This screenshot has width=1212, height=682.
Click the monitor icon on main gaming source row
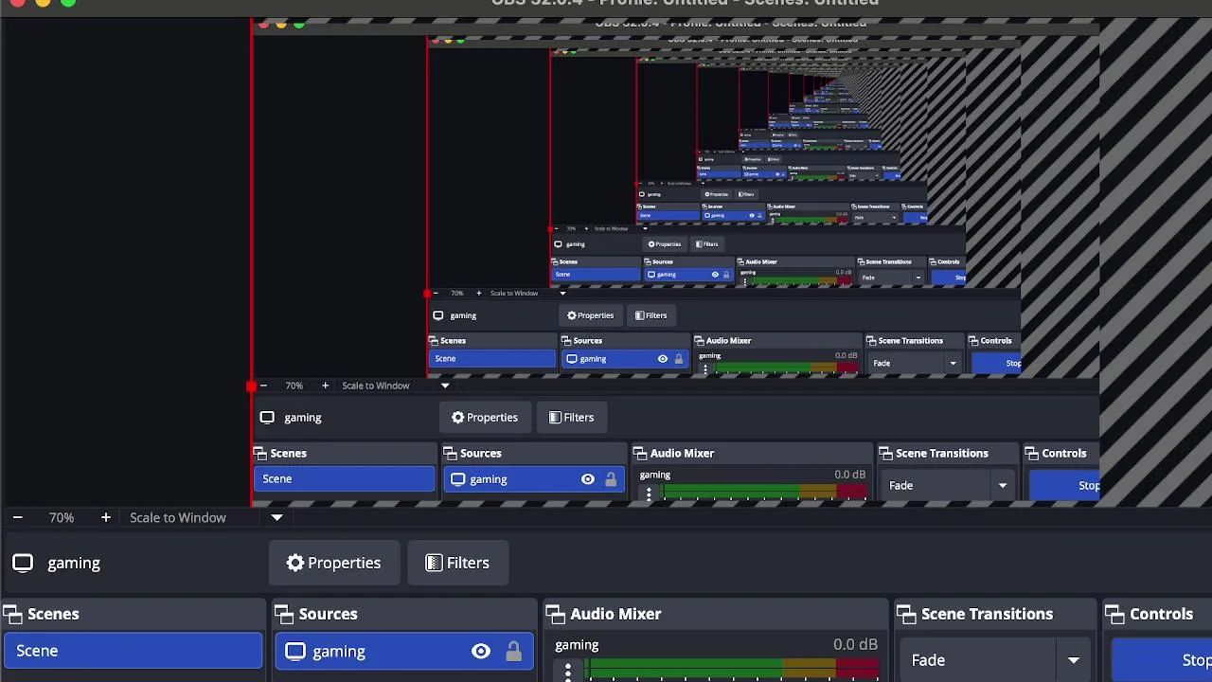coord(295,652)
